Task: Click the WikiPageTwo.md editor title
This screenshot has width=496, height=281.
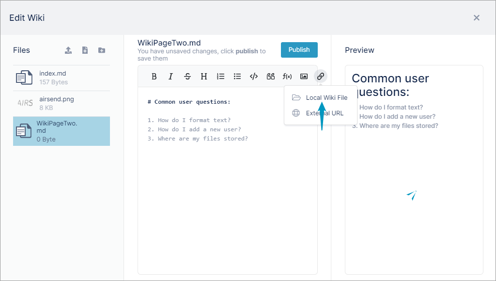Action: pos(169,43)
